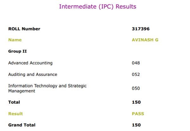Image resolution: width=190 pixels, height=131 pixels.
Task: Select the Auditing and Assurance mark 052
Action: 136,75
